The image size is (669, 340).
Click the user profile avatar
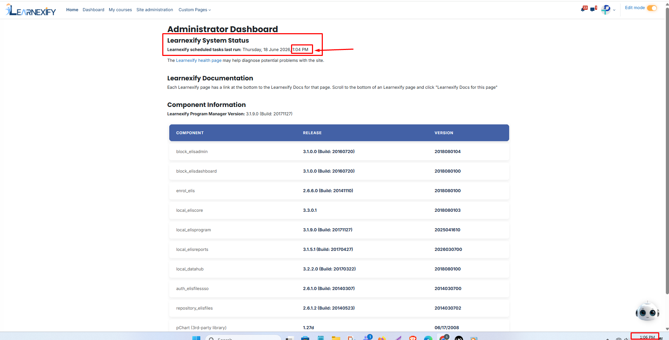tap(606, 9)
